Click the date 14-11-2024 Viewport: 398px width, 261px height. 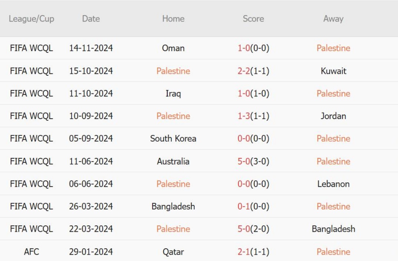click(x=91, y=48)
